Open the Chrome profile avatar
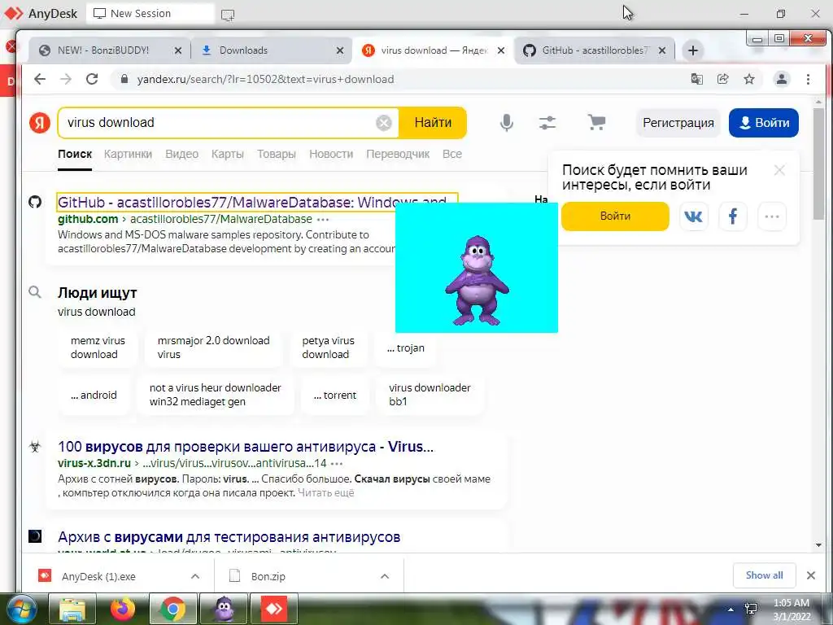 pyautogui.click(x=782, y=79)
